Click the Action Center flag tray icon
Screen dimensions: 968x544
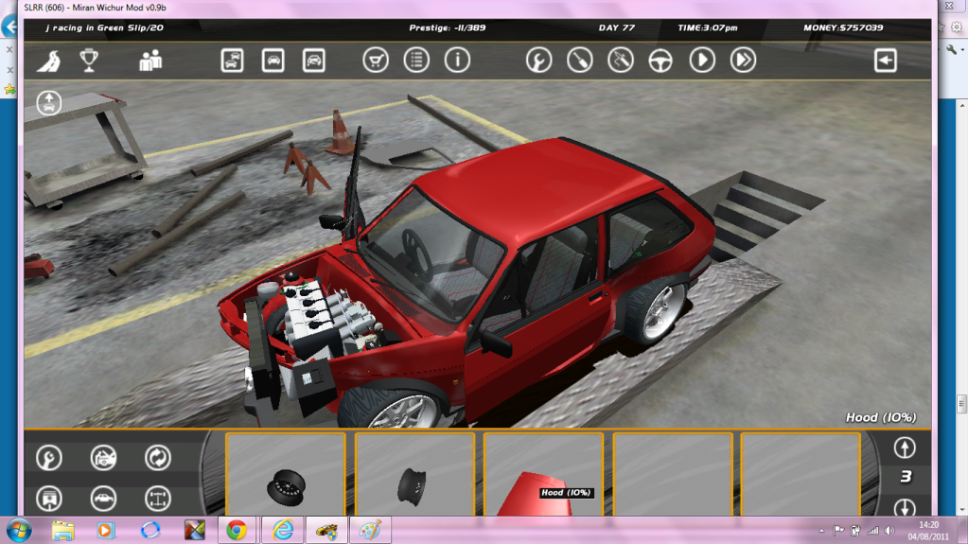(x=838, y=531)
